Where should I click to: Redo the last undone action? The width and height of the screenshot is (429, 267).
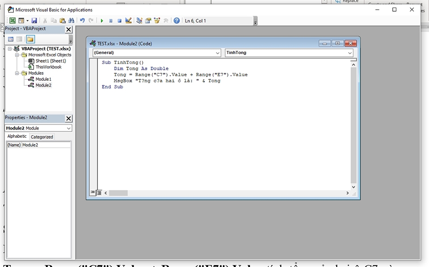91,21
